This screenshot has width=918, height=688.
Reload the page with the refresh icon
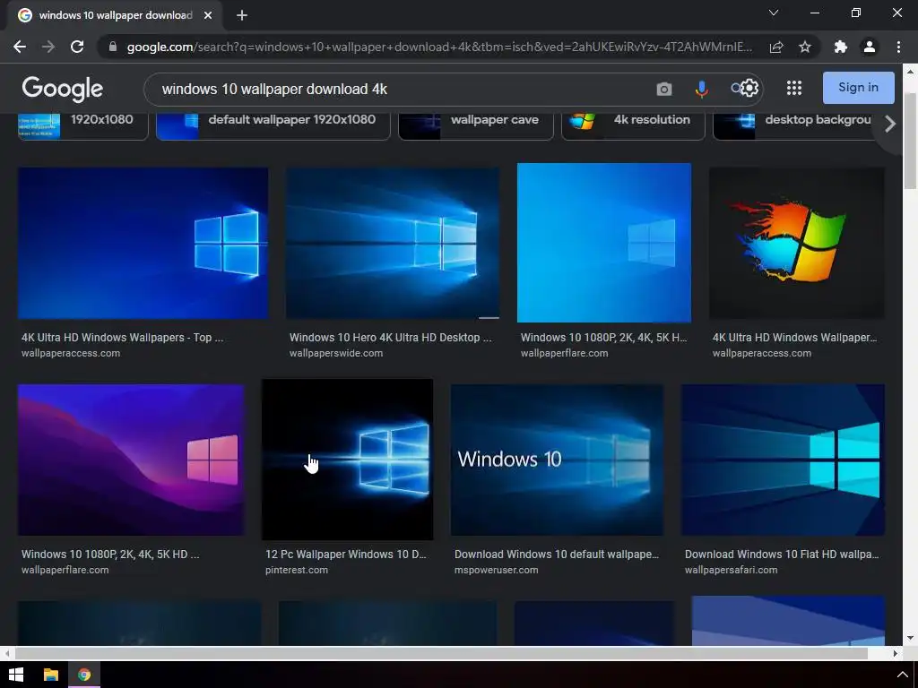click(77, 47)
